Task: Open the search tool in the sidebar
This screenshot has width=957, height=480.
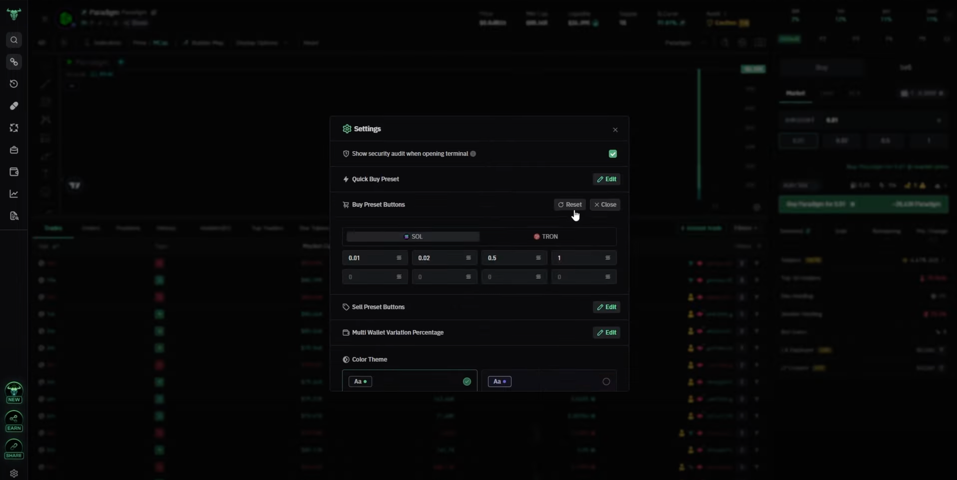Action: click(x=14, y=40)
